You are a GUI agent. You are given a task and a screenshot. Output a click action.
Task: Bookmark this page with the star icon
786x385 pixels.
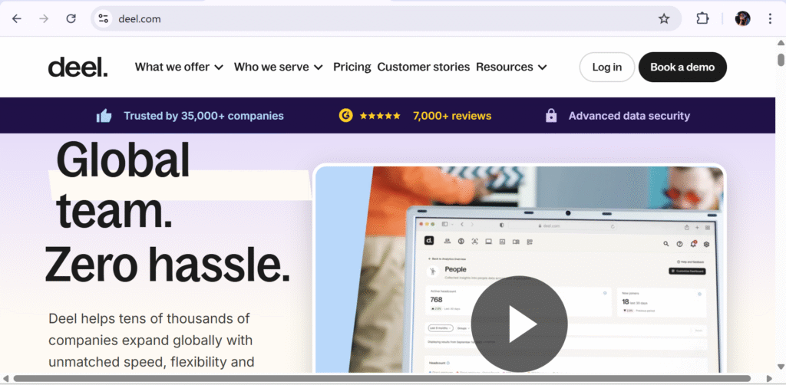[664, 19]
